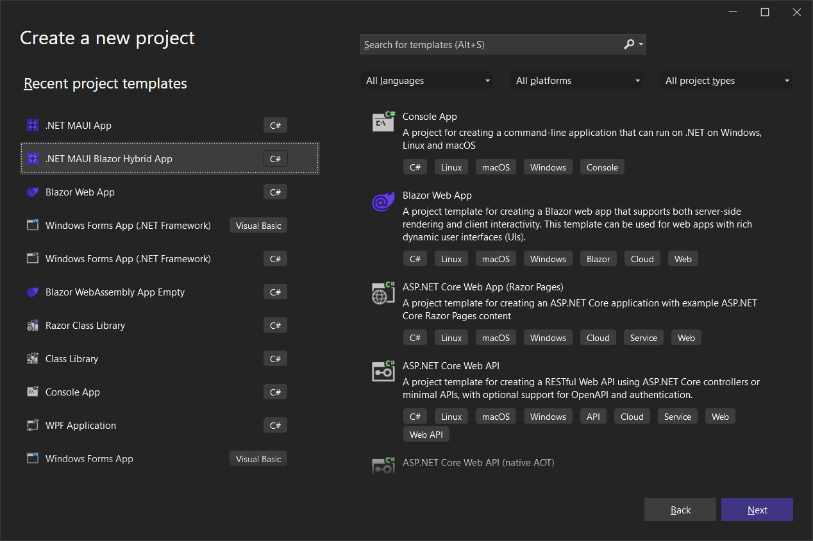This screenshot has width=813, height=541.
Task: Click the Visual Basic Windows Forms App (.NET Framework) icon
Action: [x=33, y=225]
